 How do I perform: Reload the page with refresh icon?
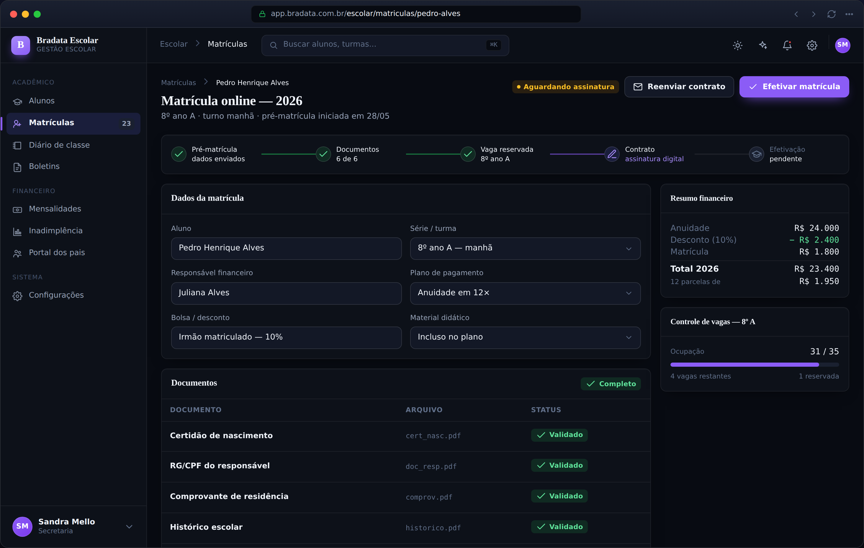tap(831, 14)
